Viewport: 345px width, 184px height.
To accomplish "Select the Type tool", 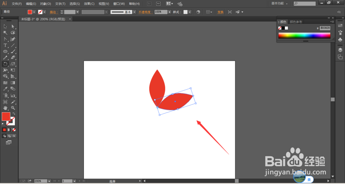I will point(5,45).
